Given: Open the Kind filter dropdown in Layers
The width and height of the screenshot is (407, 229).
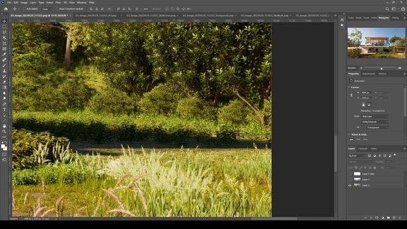Looking at the screenshot, I should [x=357, y=156].
